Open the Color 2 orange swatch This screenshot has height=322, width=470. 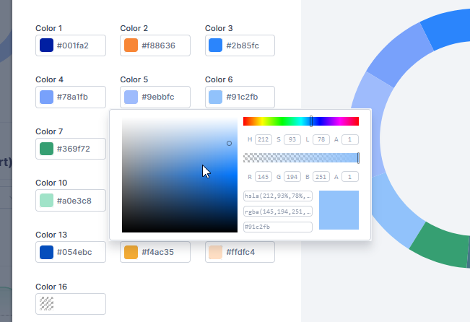(131, 45)
